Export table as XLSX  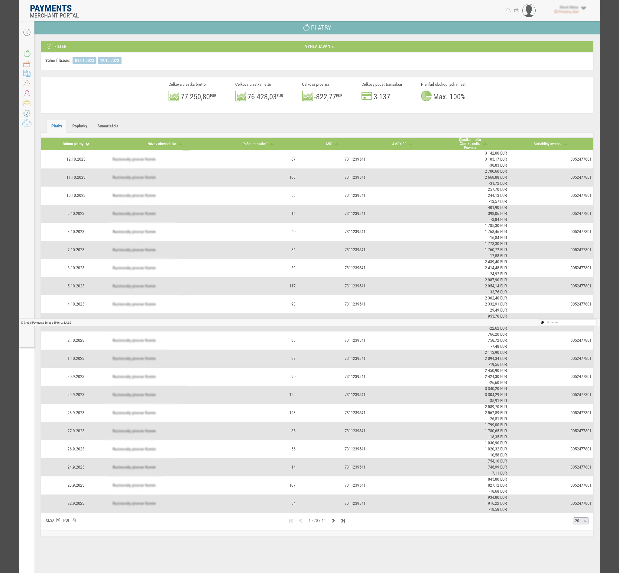tap(53, 520)
